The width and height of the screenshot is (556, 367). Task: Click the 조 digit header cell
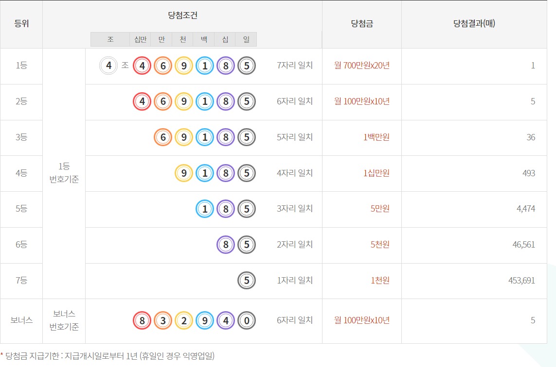pos(110,39)
